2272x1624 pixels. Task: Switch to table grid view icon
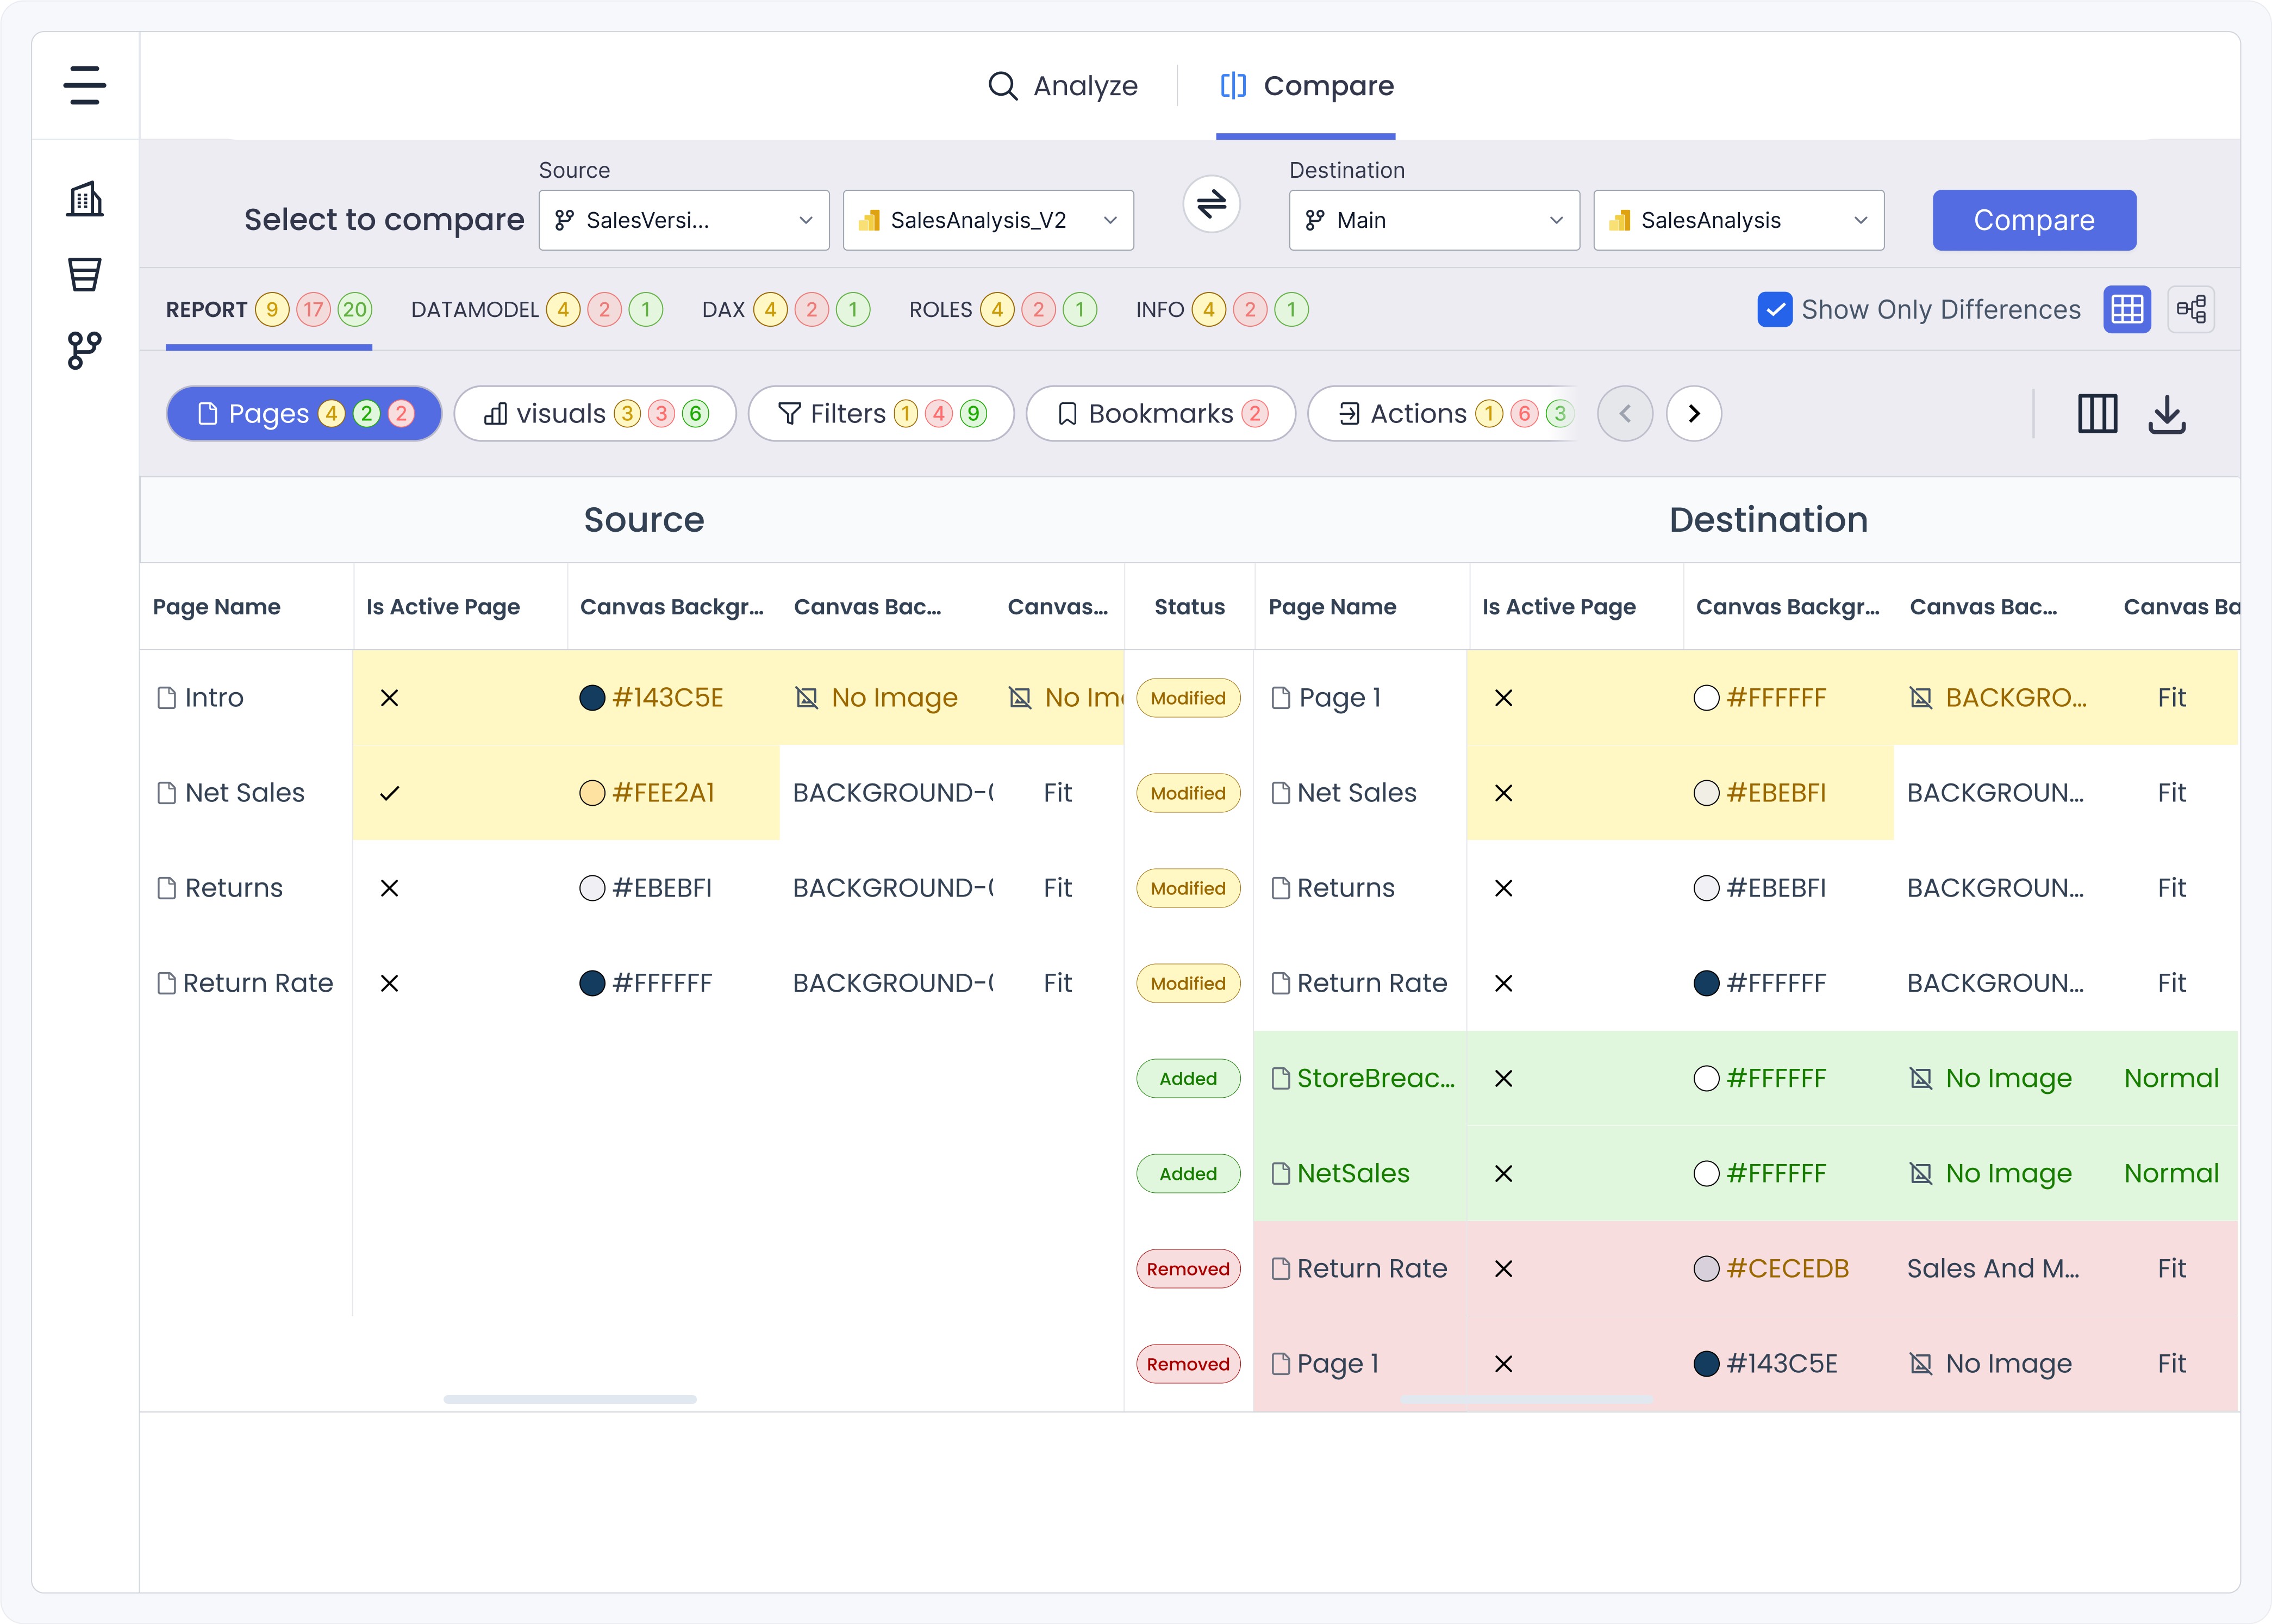tap(2126, 309)
